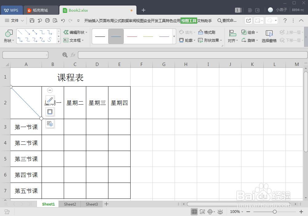Select cell containing 第三节课
The width and height of the screenshot is (308, 216).
(x=26, y=159)
